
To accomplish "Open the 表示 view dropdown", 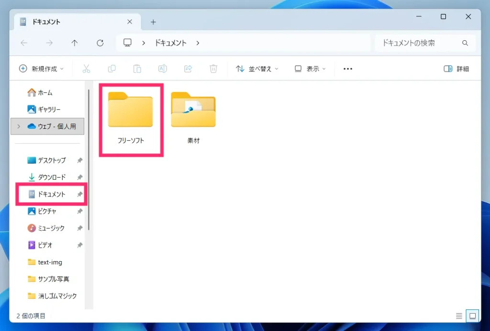I will (x=310, y=69).
